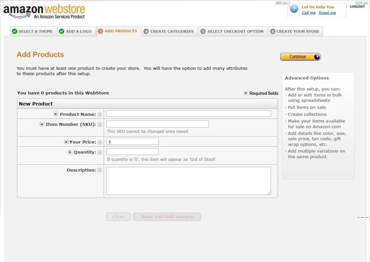
Task: Click the Out of Stock quantity hint text
Action: click(161, 160)
